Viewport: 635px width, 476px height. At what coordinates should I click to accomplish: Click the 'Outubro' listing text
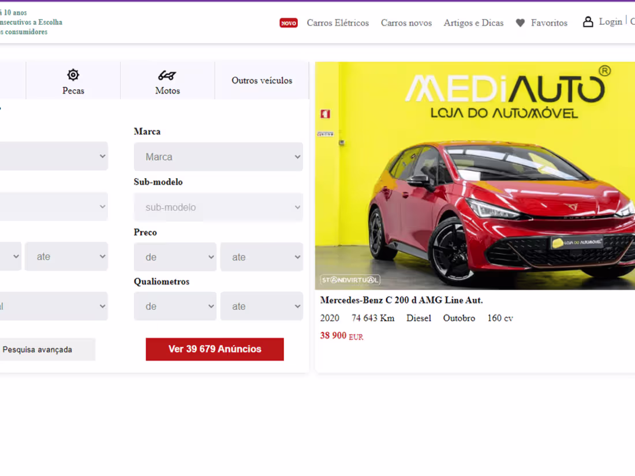coord(459,318)
